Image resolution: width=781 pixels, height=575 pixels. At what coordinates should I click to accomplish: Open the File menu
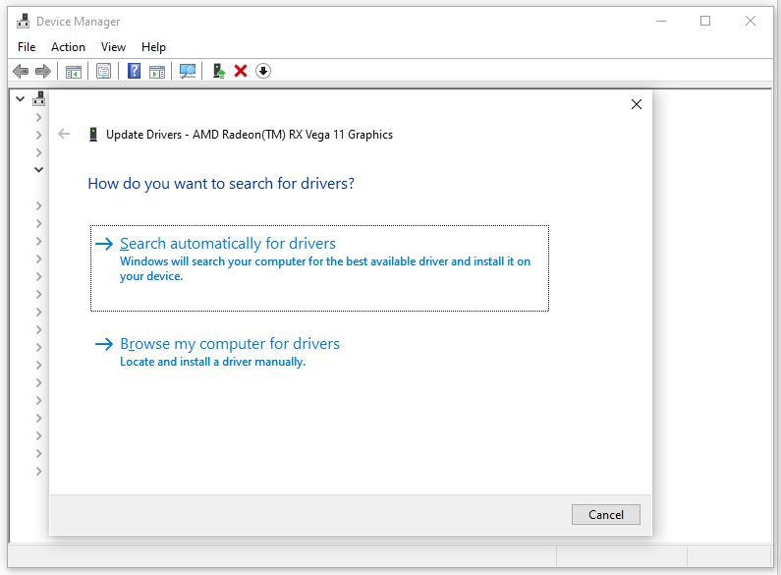(27, 46)
